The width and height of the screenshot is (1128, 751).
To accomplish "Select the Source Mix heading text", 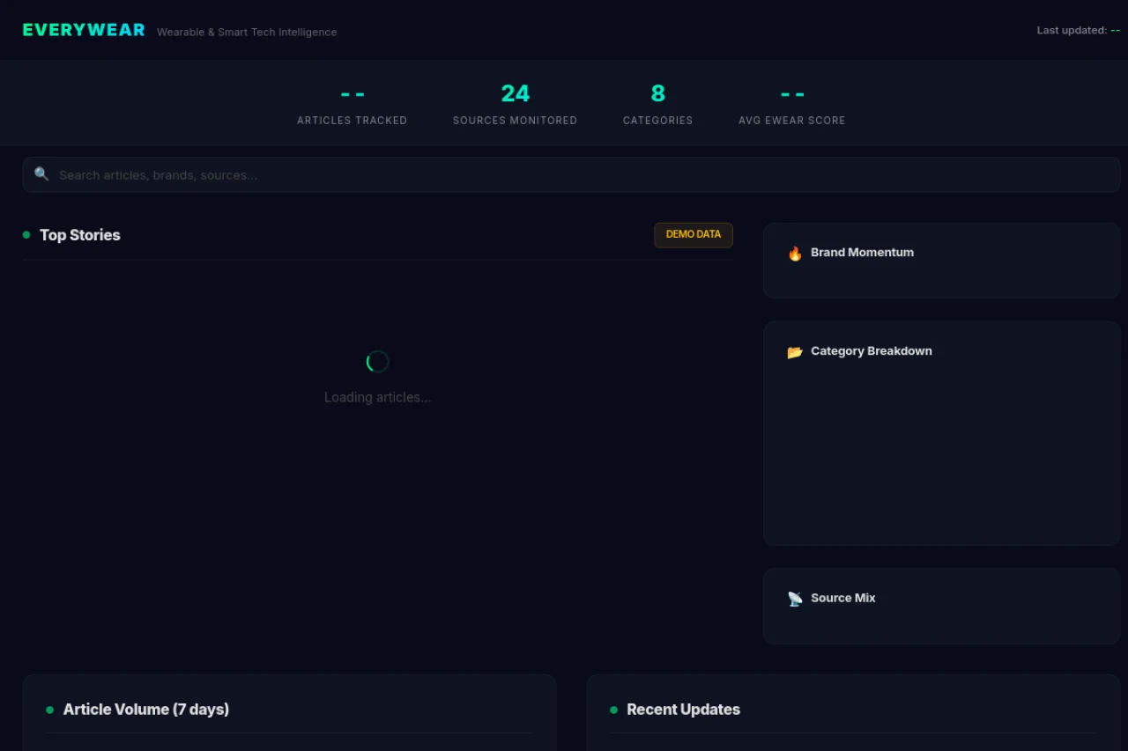I will coord(842,598).
